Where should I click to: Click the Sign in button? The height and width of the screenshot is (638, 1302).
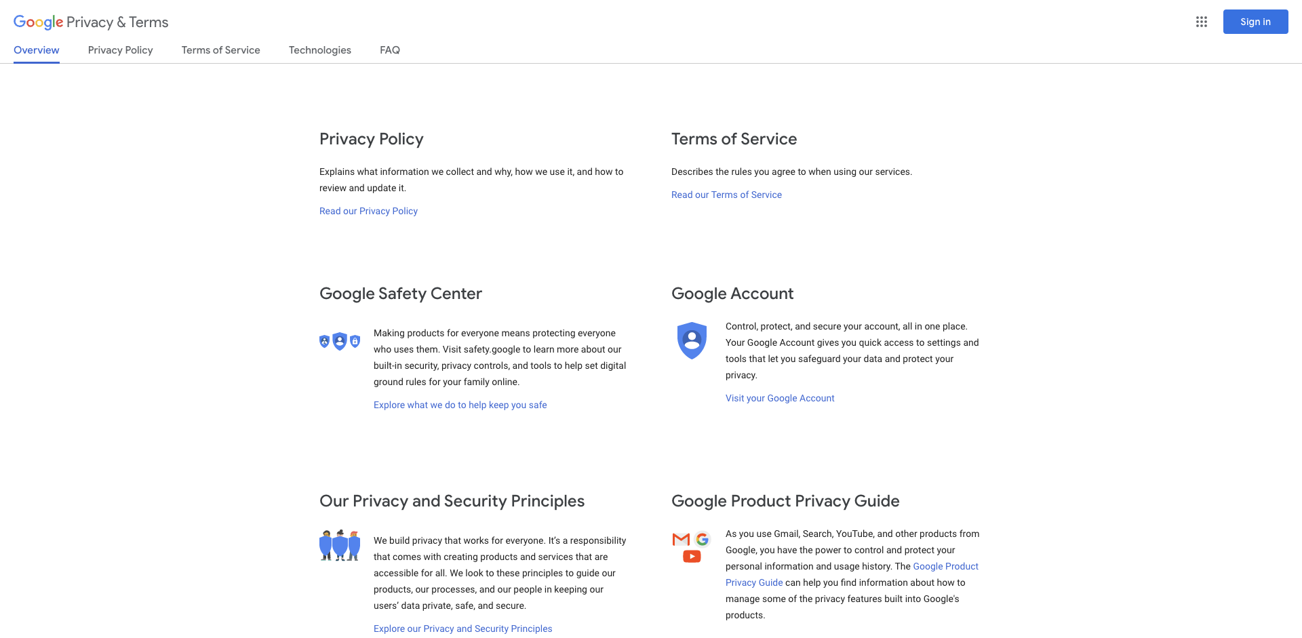[x=1255, y=21]
